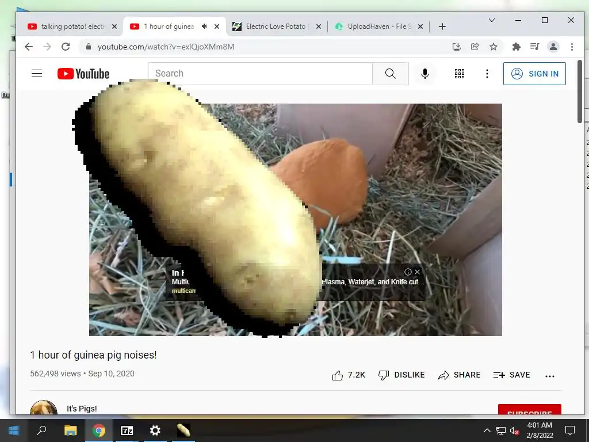The width and height of the screenshot is (589, 442).
Task: Click the address bar URL
Action: coord(166,47)
